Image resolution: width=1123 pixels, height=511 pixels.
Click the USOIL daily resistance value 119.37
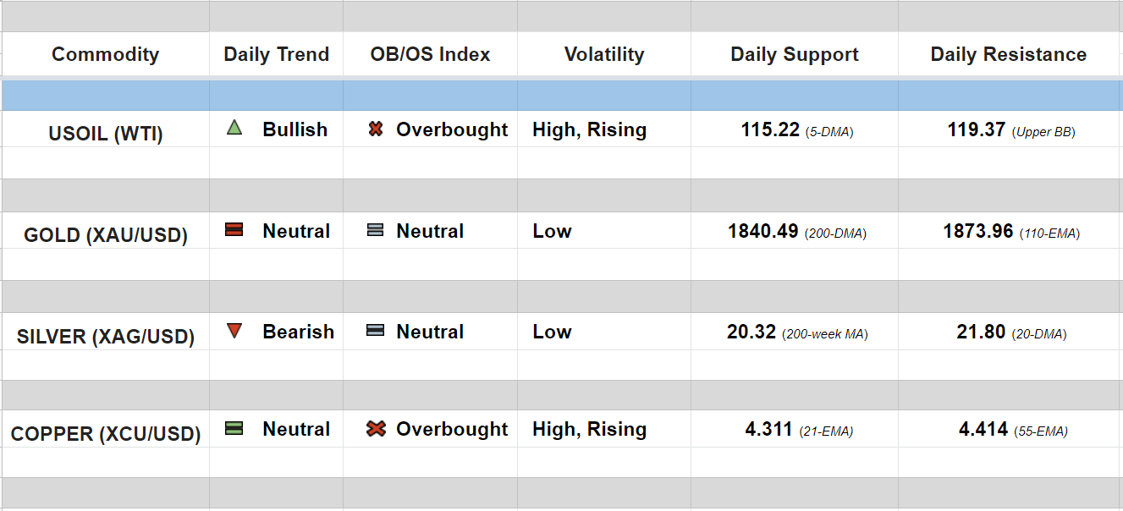(x=977, y=129)
